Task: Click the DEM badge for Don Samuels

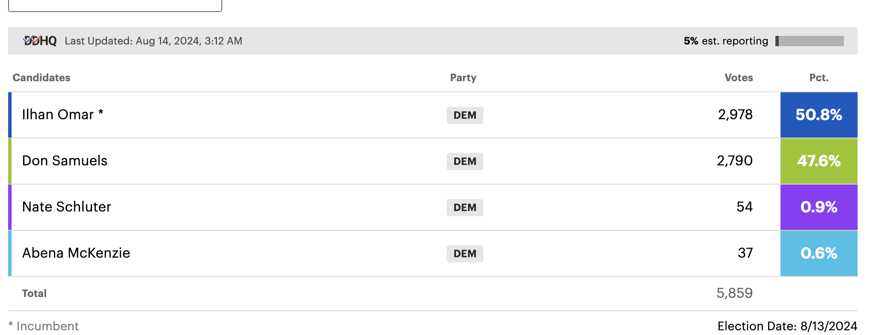Action: click(465, 162)
